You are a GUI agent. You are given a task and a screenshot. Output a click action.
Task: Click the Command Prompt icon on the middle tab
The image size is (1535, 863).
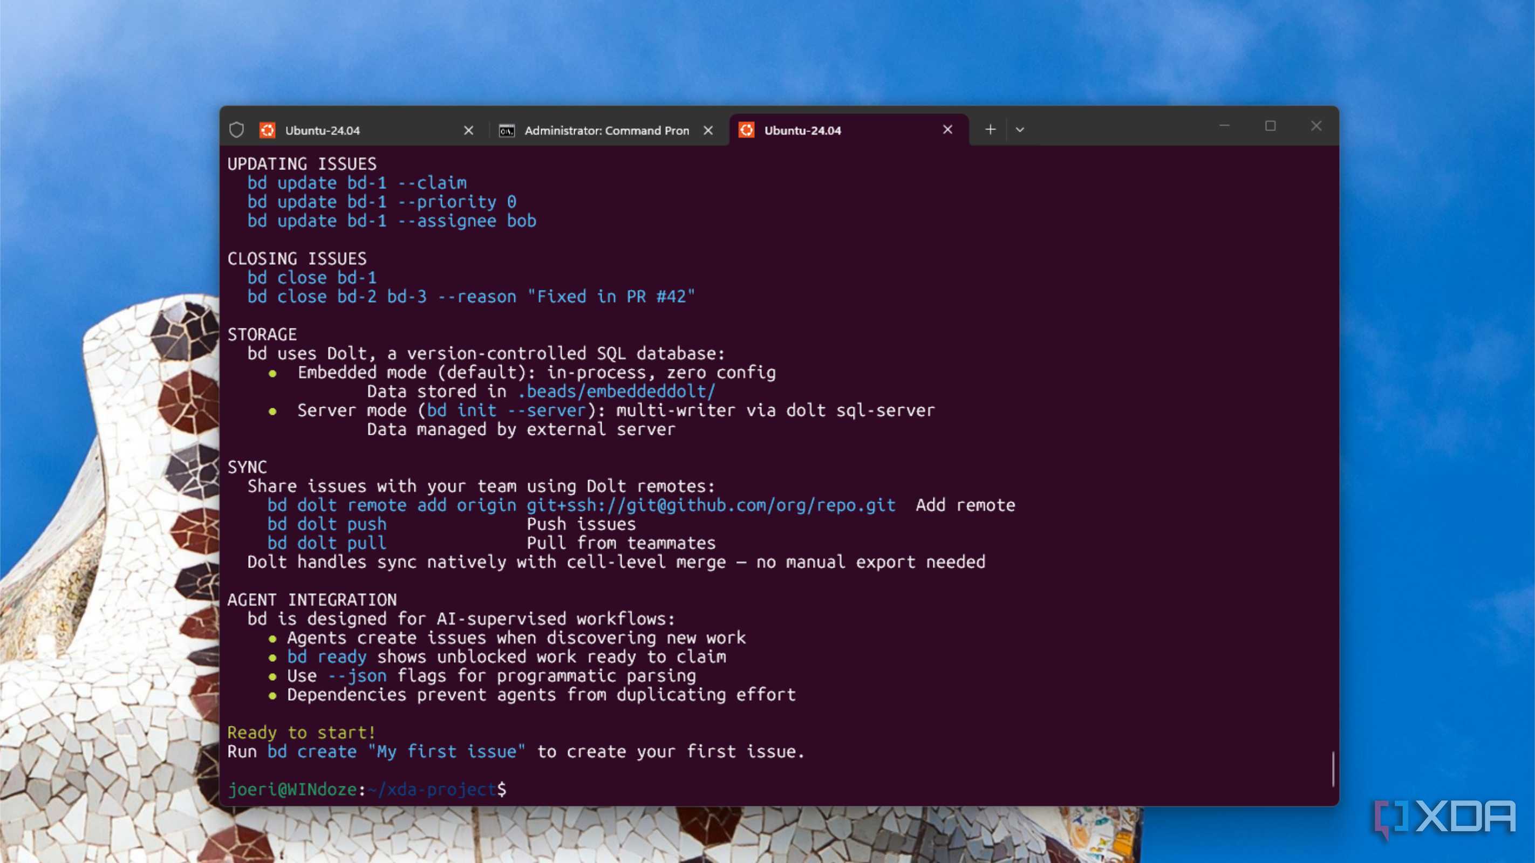pos(507,131)
